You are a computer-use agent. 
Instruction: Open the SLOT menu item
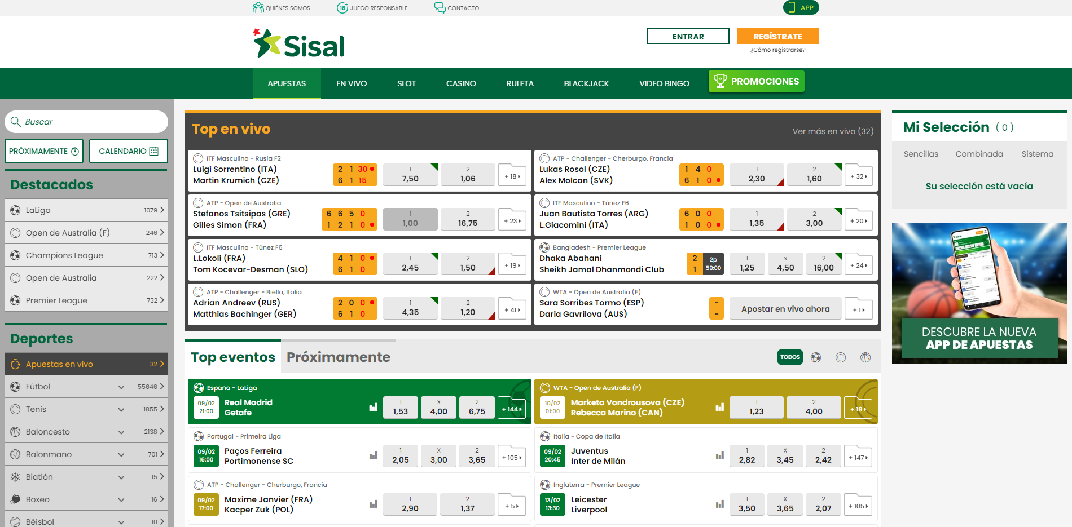pos(406,83)
